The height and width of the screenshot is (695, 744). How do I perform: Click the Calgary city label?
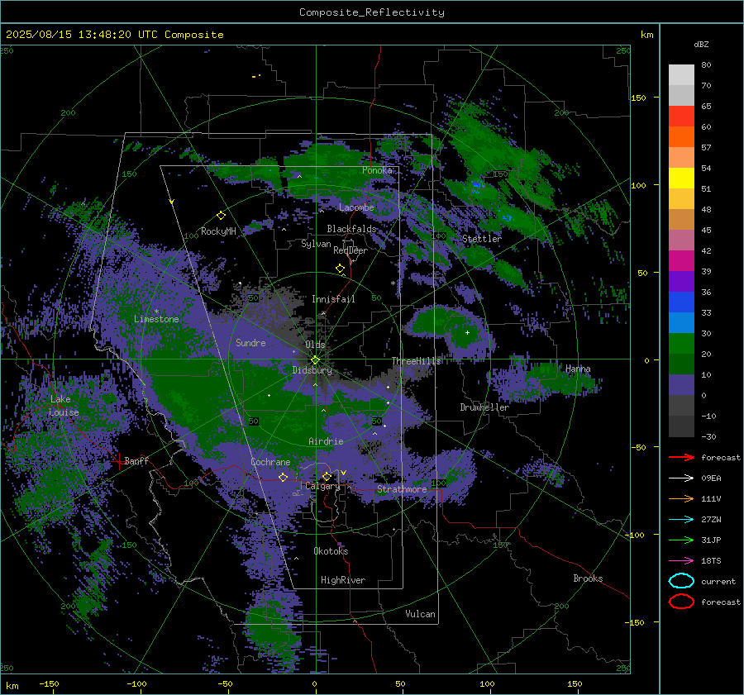click(322, 486)
